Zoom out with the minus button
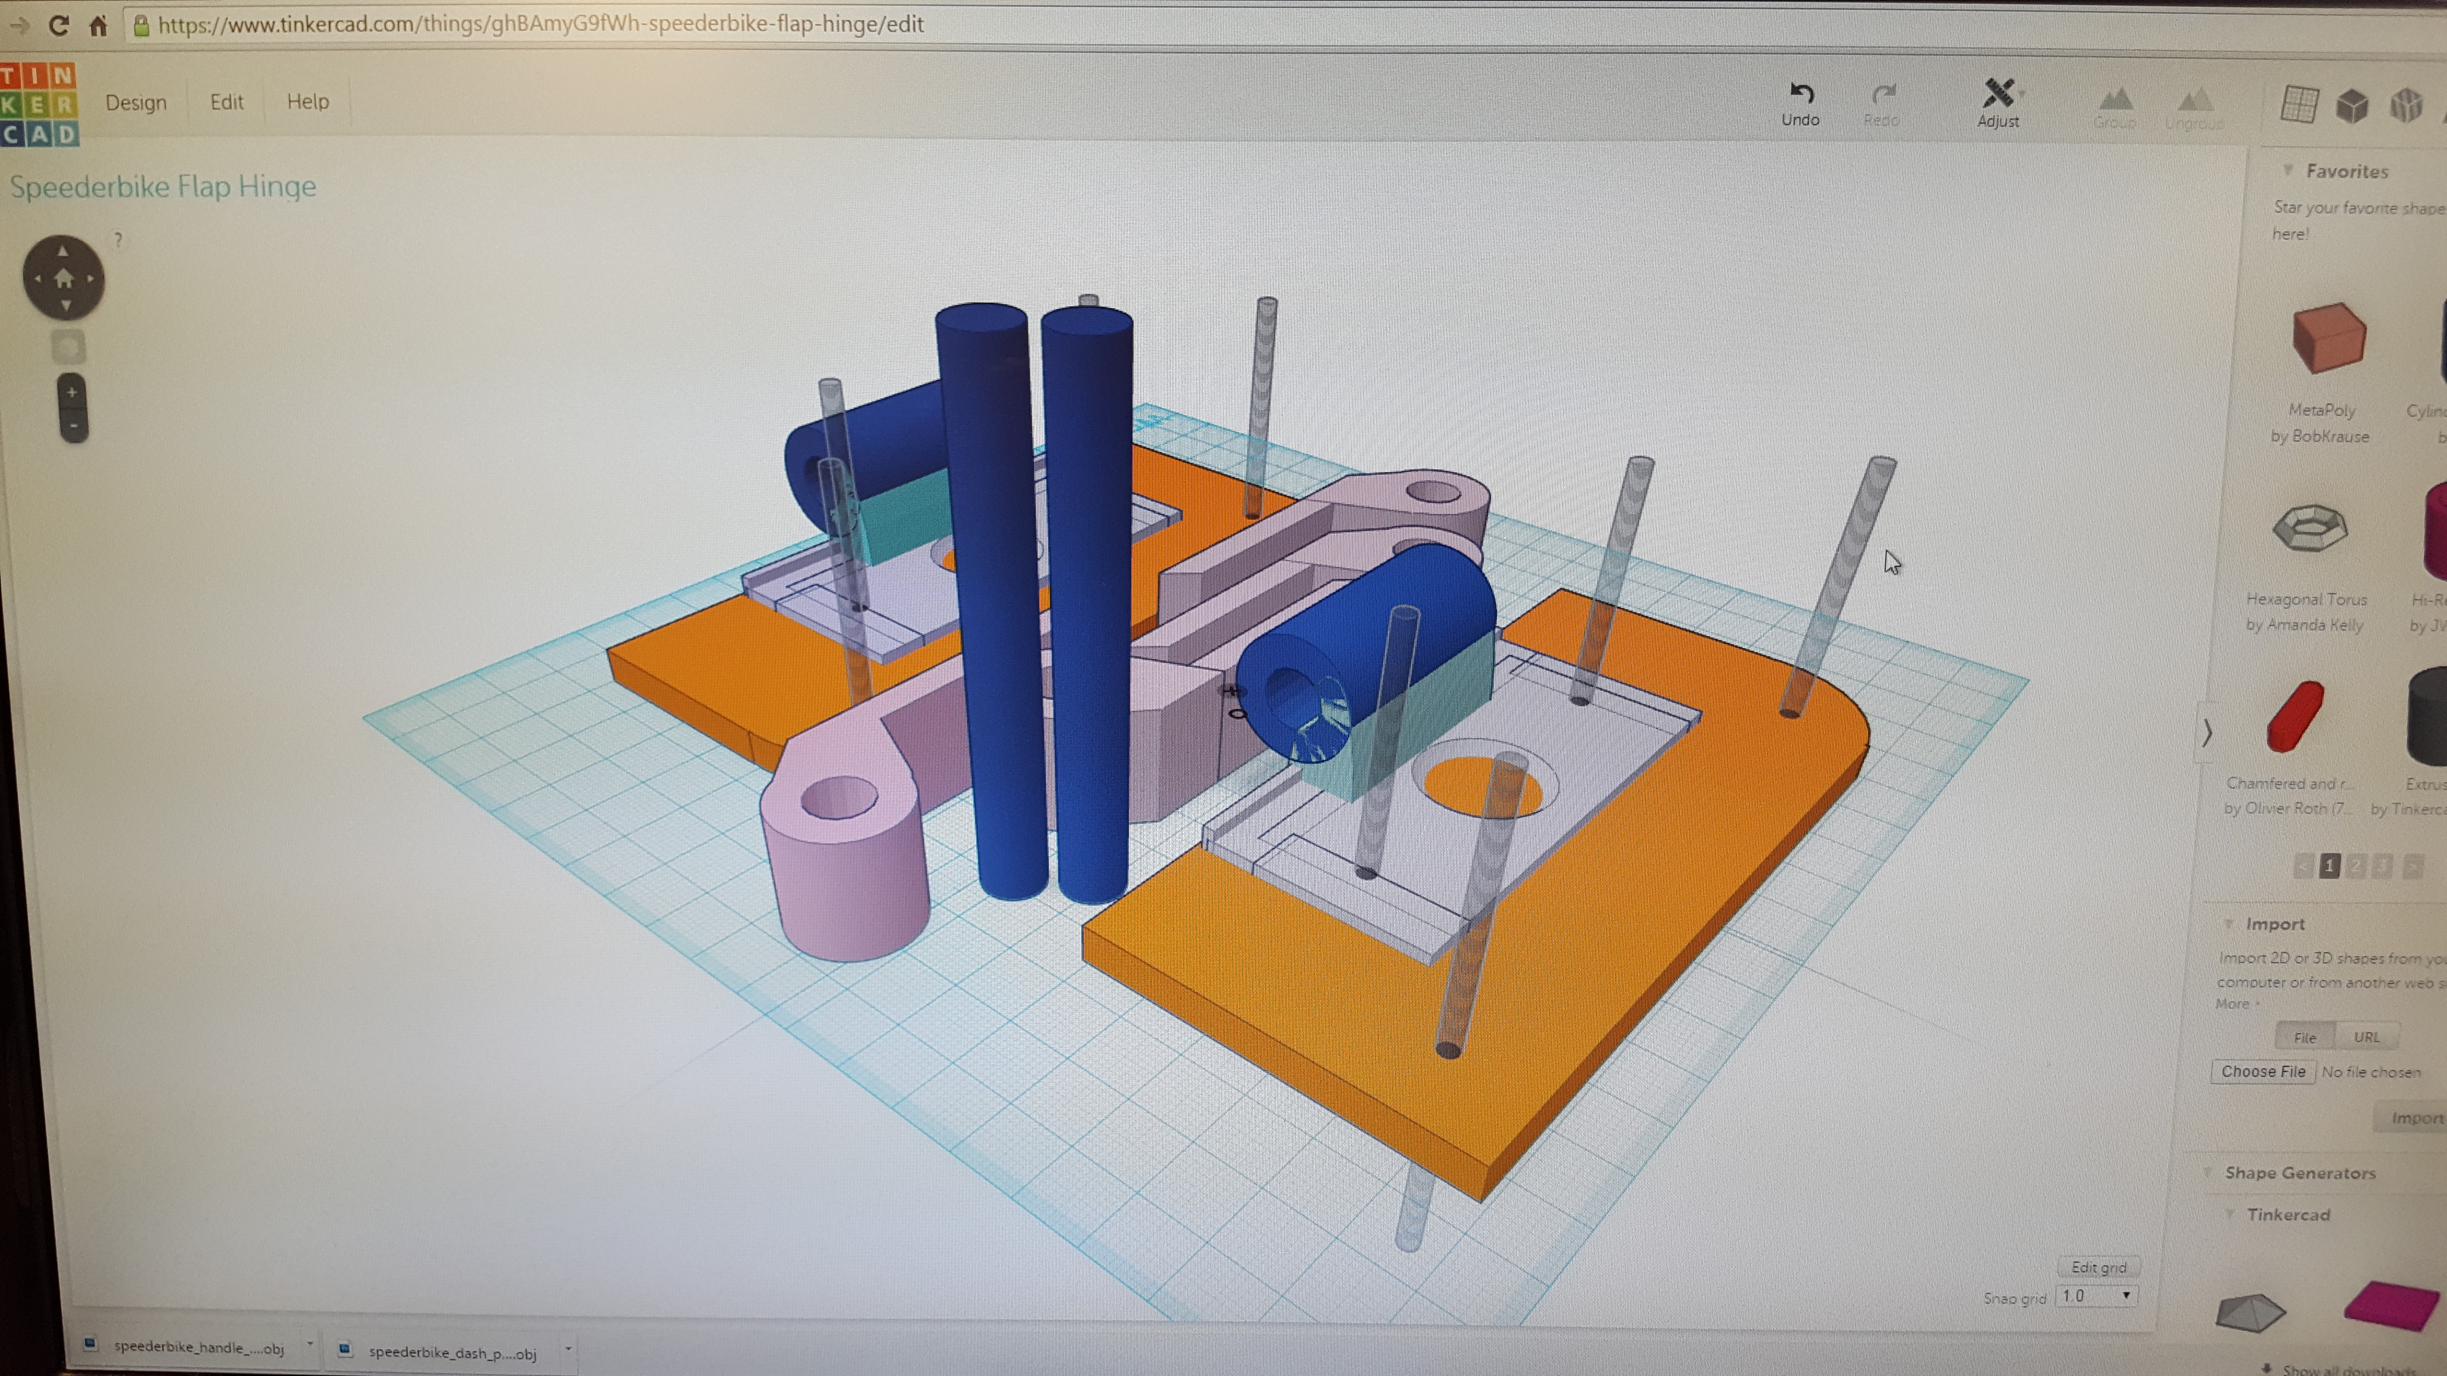2447x1376 pixels. tap(73, 426)
